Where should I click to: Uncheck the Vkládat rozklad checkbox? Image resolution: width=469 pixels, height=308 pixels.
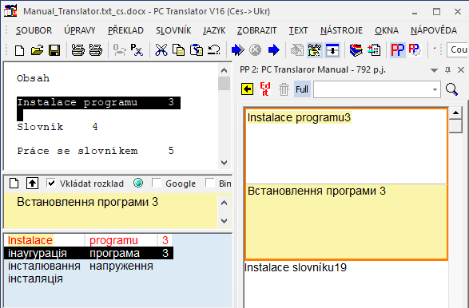point(51,183)
